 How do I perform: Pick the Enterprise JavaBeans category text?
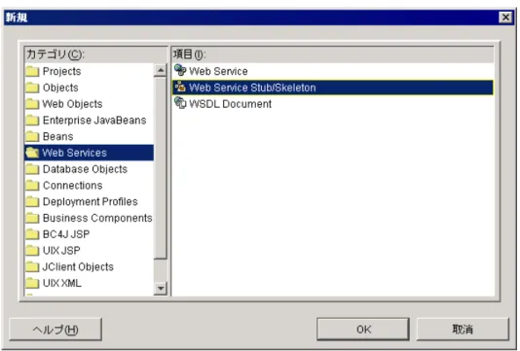(94, 120)
